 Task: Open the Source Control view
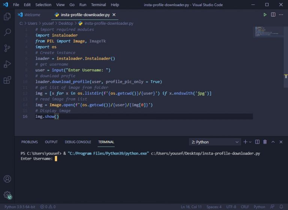pos(7,48)
